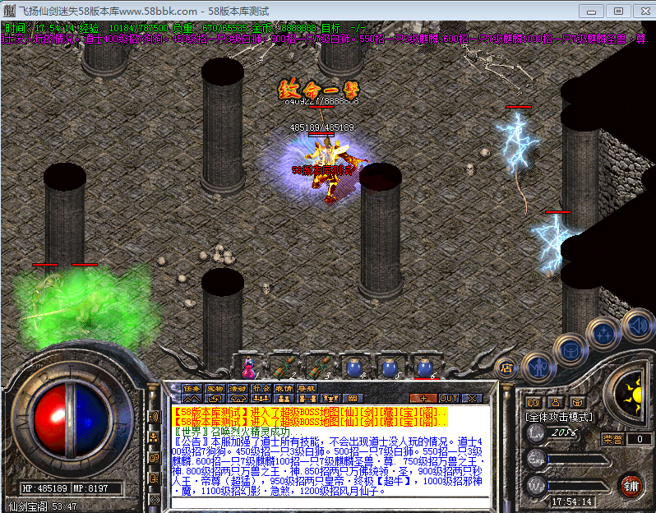Screen dimensions: 656x513
Task: Open the red 铺 stall button
Action: coord(631,486)
